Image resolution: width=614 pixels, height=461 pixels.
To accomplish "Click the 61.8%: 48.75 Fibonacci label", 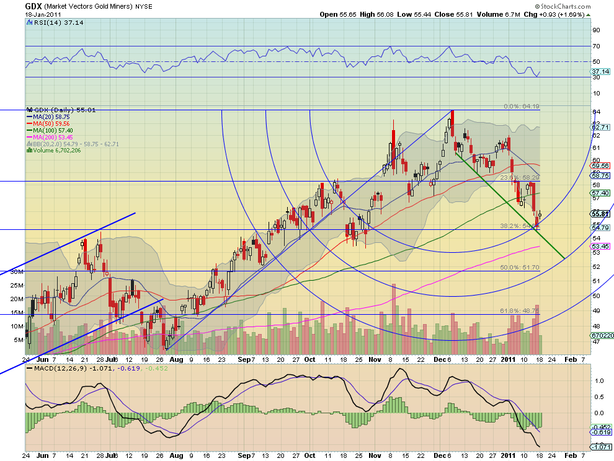I will 520,310.
